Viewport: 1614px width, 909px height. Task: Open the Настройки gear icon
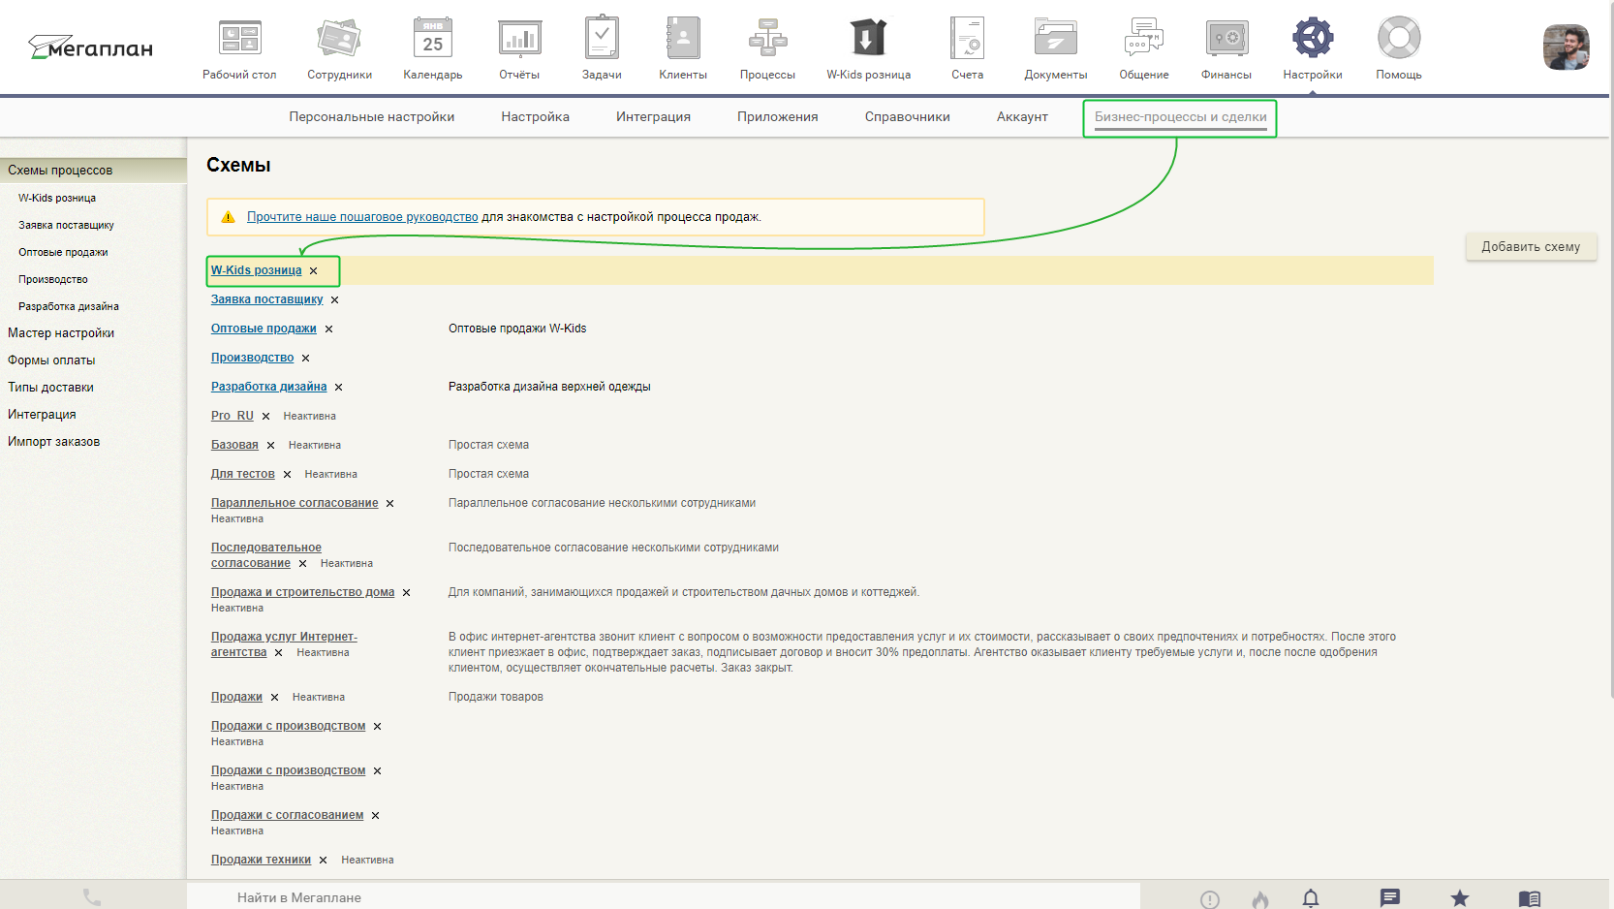(x=1313, y=39)
